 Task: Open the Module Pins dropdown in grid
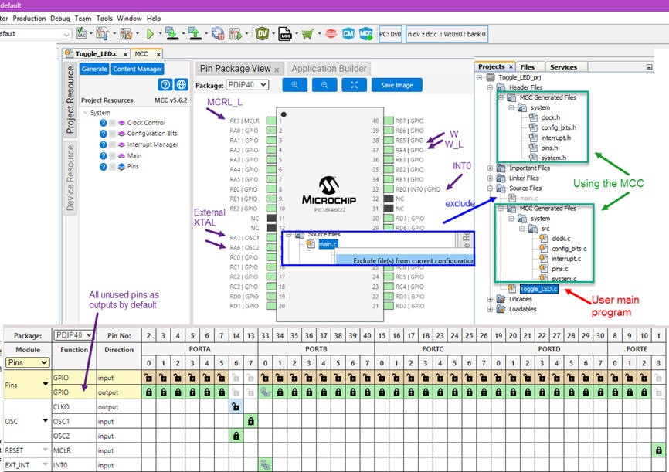point(28,362)
